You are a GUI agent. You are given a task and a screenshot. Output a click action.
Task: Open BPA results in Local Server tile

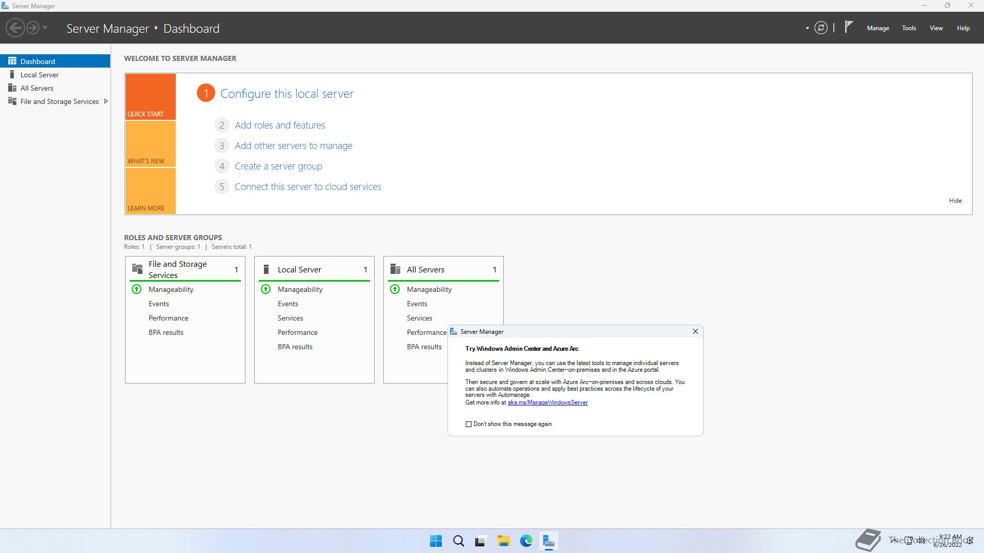point(295,347)
